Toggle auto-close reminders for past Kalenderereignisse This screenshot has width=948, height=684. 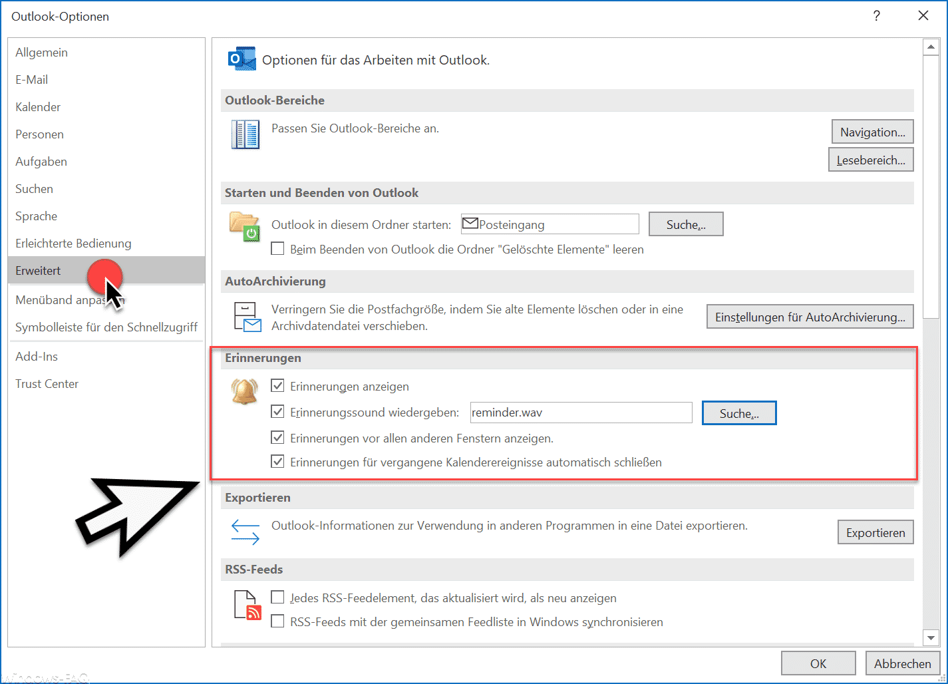[x=277, y=461]
